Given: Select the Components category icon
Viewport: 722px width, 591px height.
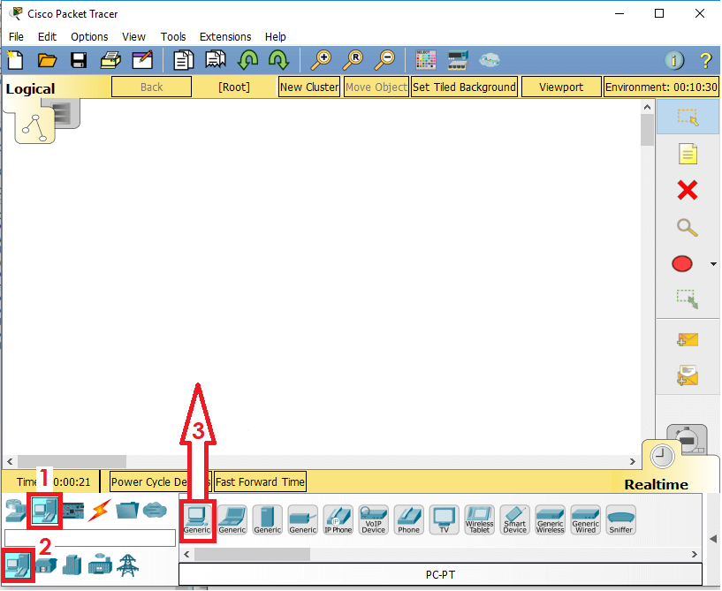Looking at the screenshot, I should [x=73, y=511].
